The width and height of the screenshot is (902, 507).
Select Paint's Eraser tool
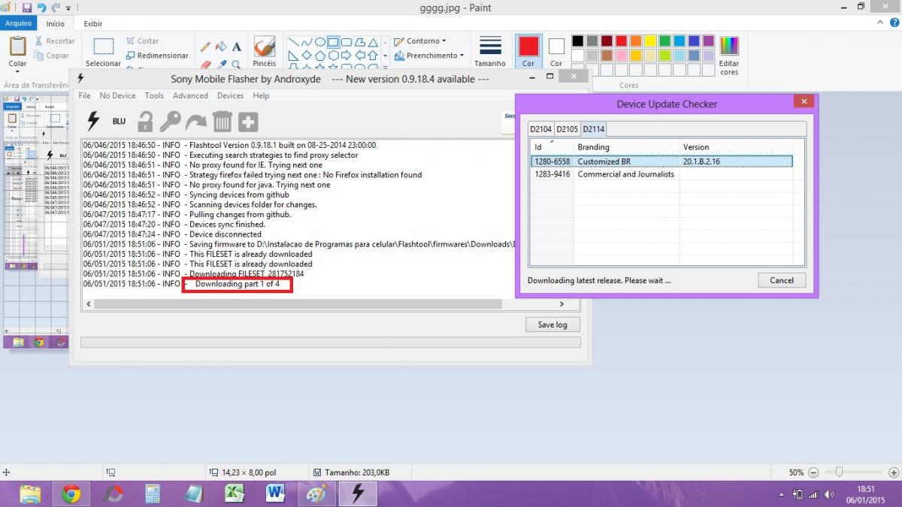click(206, 65)
